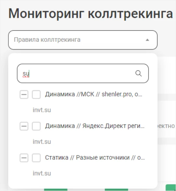Screen dimensions: 176x191
Task: Click the magnifier search icon
Action: 139,73
